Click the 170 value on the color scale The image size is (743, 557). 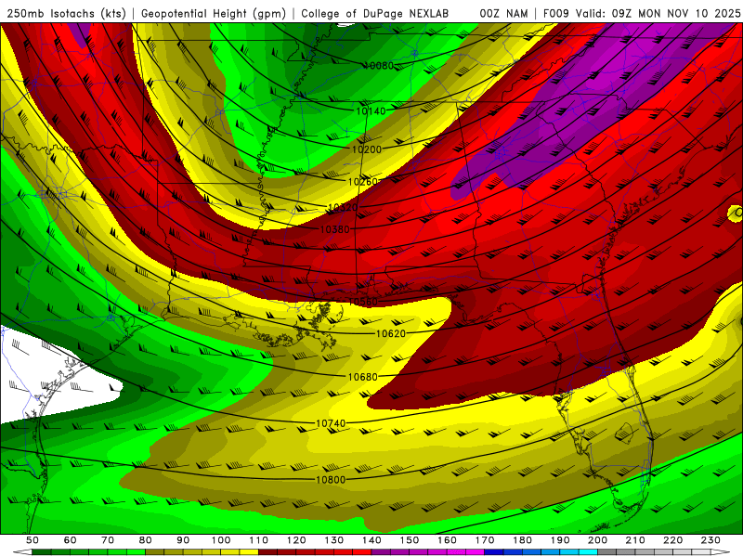[x=485, y=540]
